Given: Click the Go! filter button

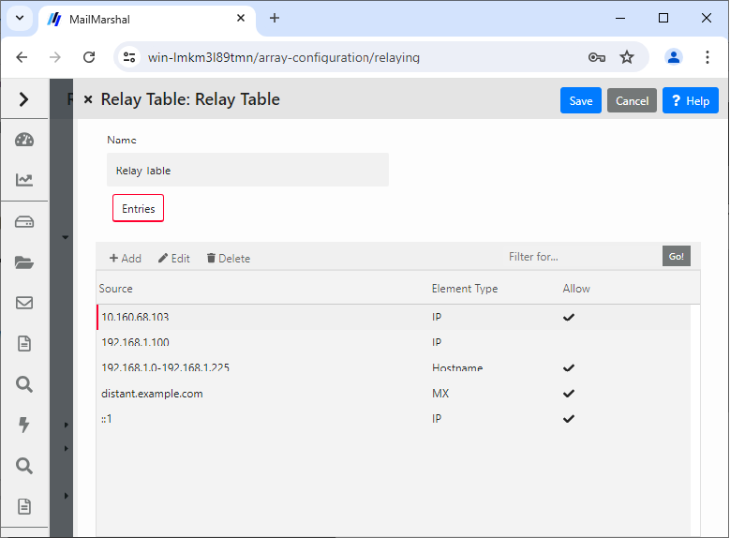Looking at the screenshot, I should click(x=676, y=256).
